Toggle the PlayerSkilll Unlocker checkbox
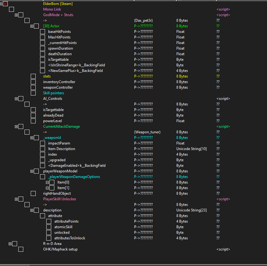This screenshot has width=267, height=266. (x=21, y=199)
